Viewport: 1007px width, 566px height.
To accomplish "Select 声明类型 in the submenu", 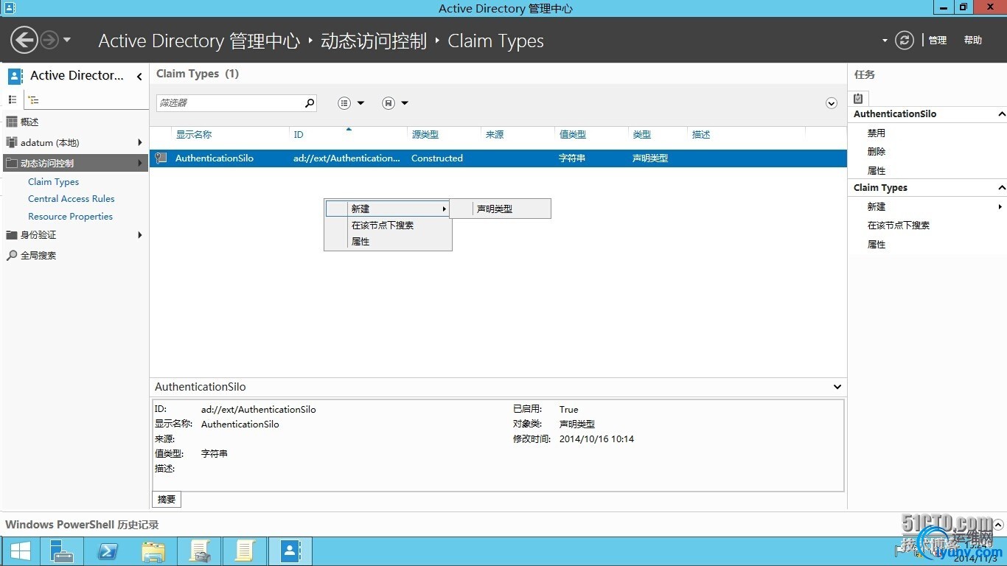I will 501,209.
